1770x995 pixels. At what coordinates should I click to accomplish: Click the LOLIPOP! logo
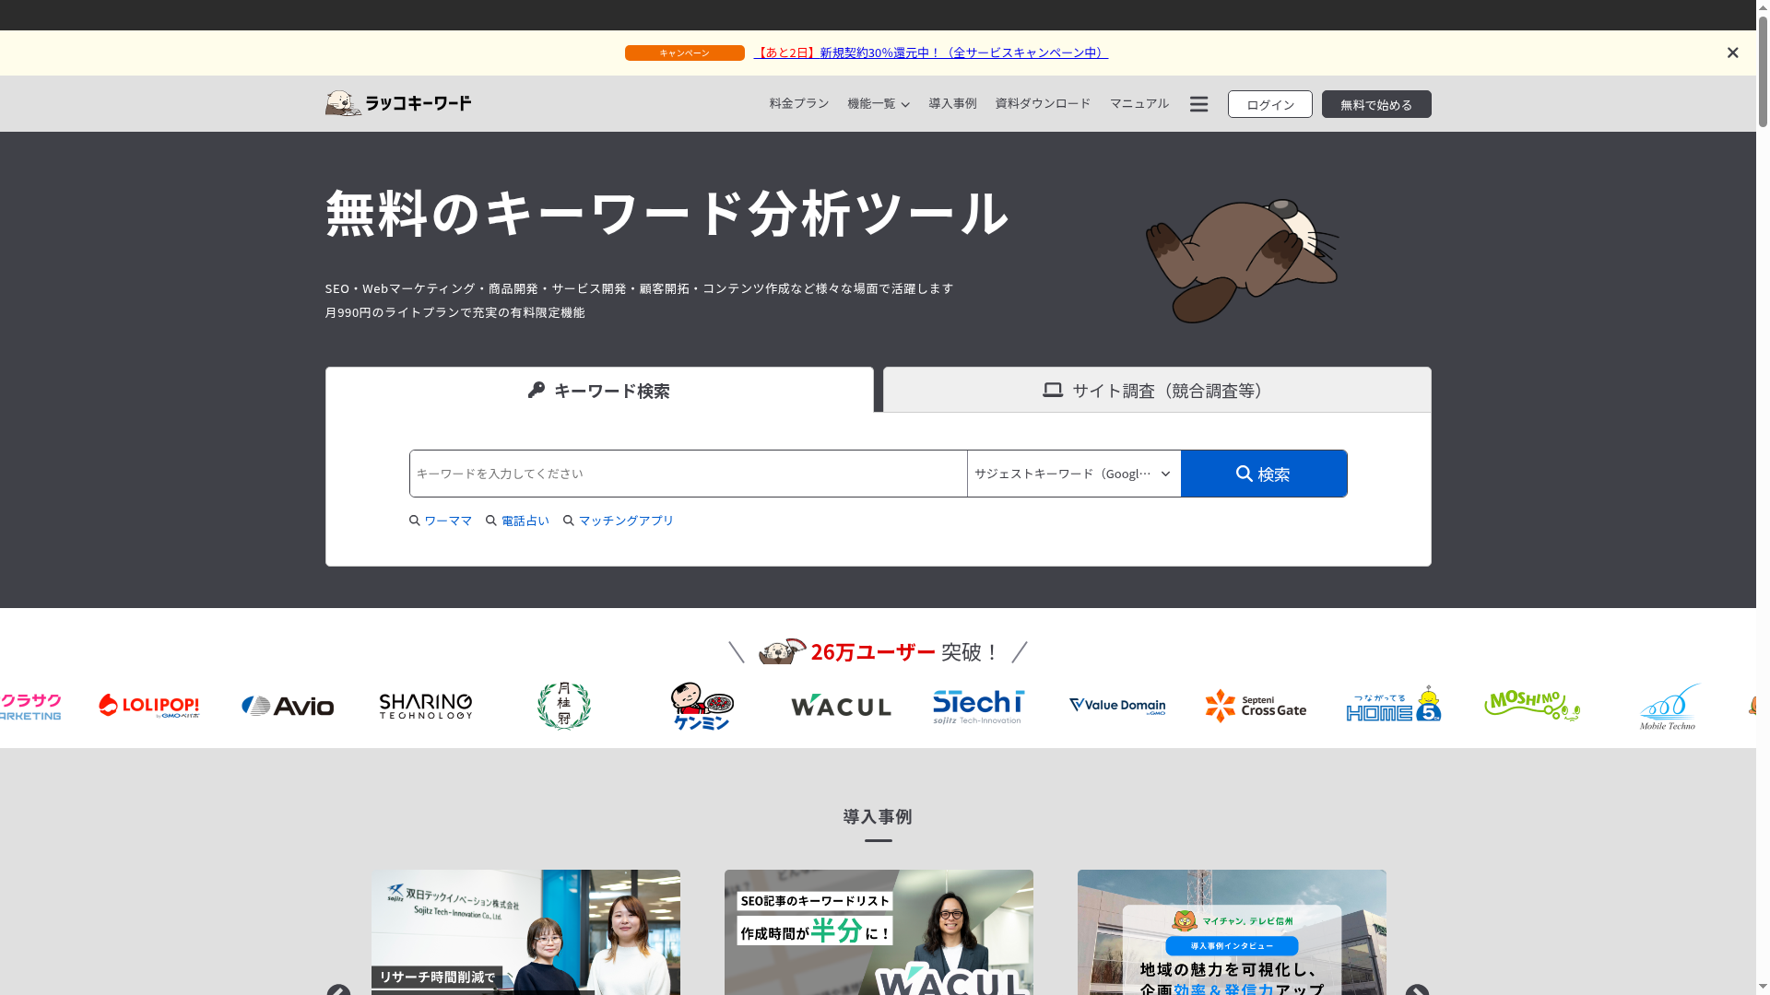(x=148, y=706)
